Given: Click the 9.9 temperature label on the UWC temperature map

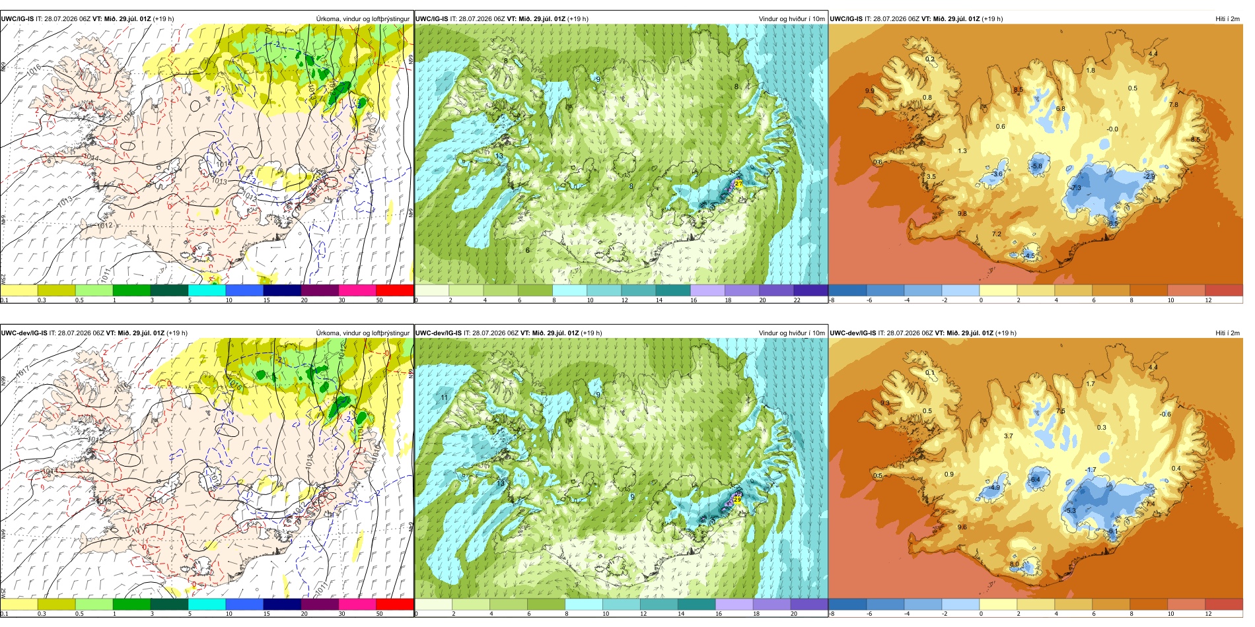Looking at the screenshot, I should point(869,91).
